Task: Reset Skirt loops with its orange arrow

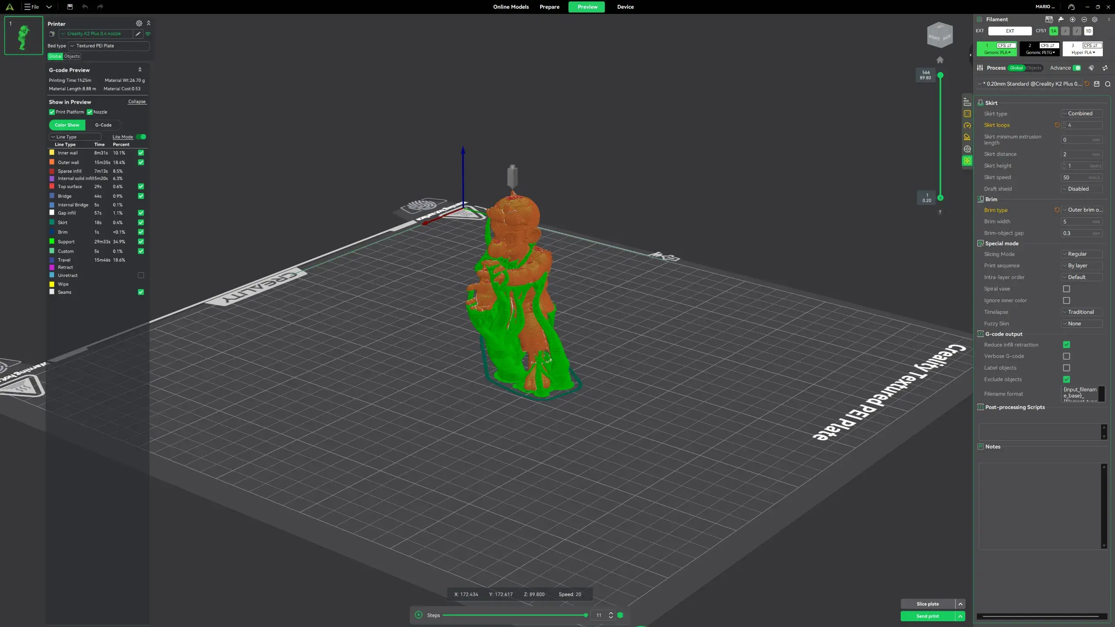Action: coord(1057,125)
